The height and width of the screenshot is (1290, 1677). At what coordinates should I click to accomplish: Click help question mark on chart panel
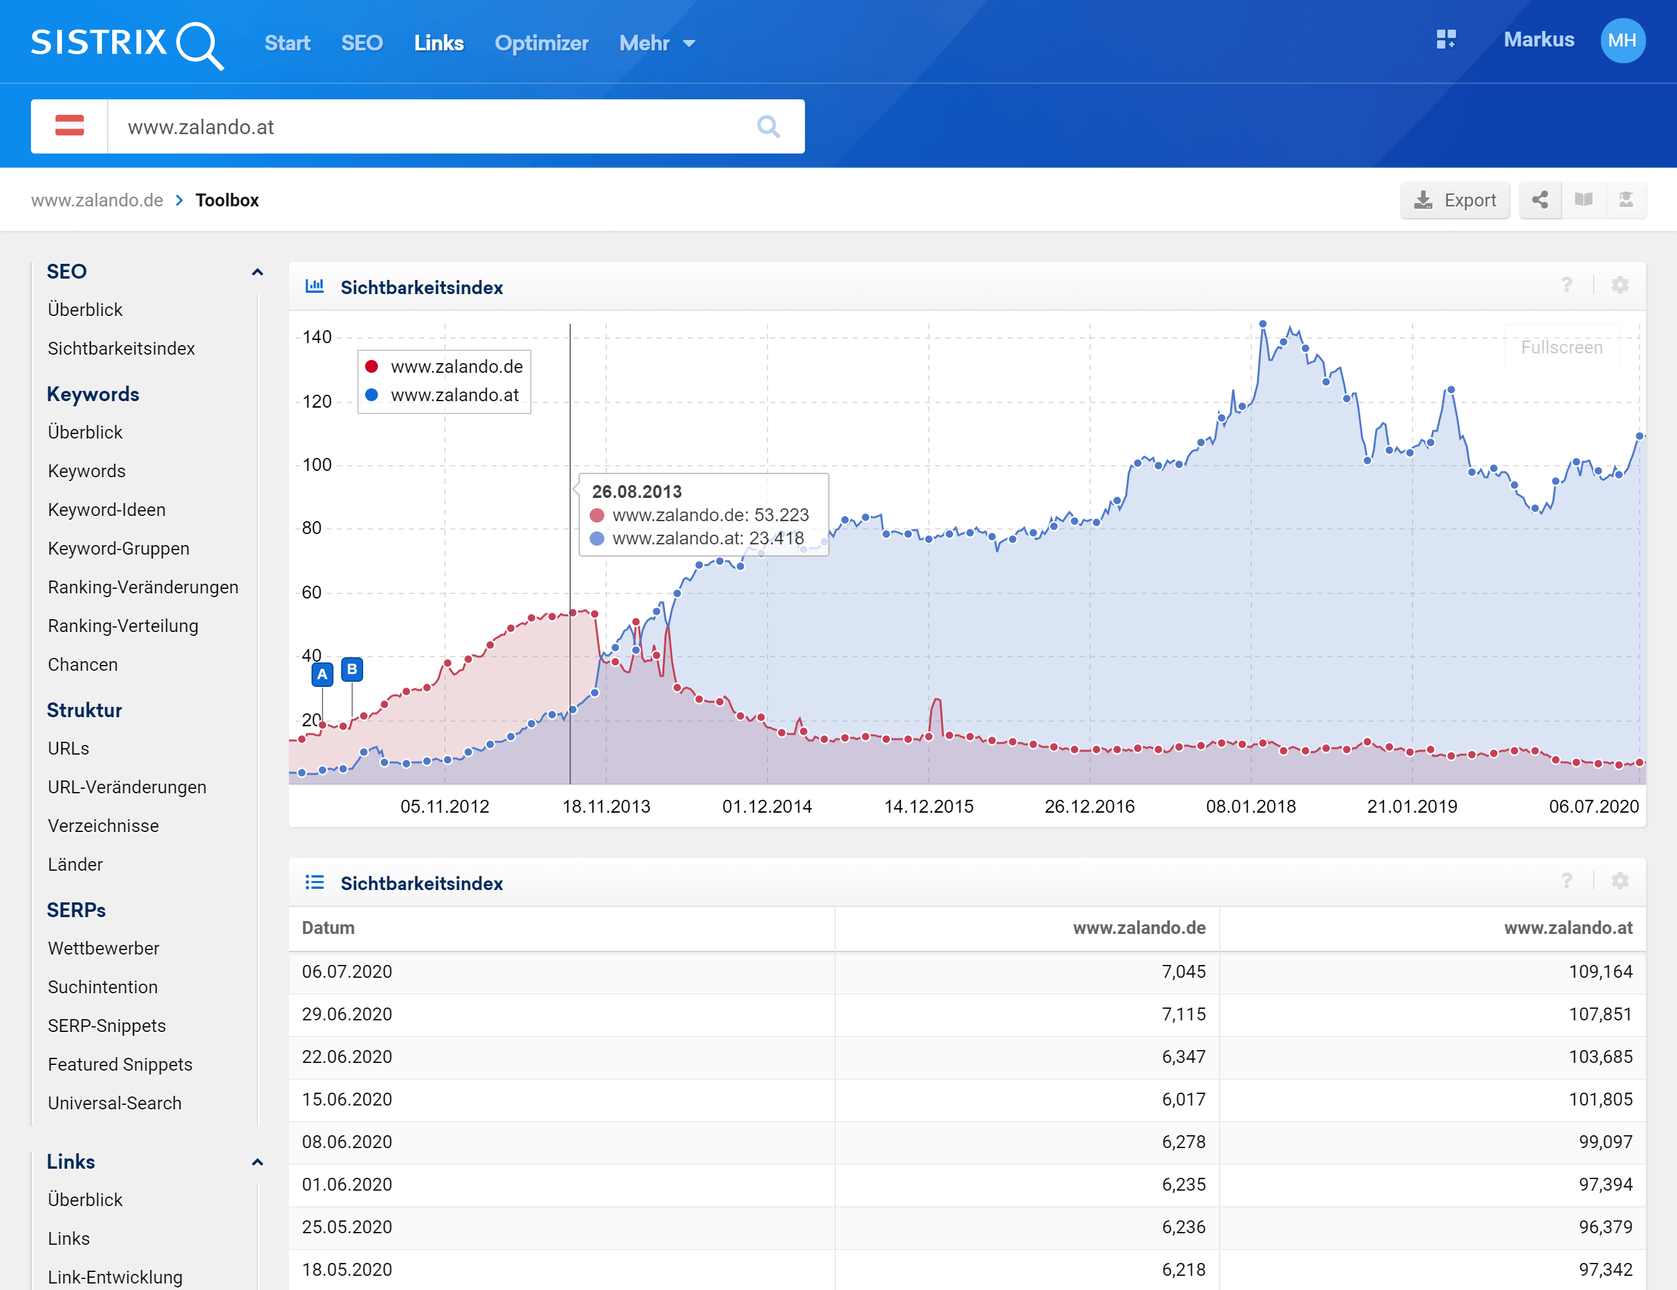point(1567,286)
